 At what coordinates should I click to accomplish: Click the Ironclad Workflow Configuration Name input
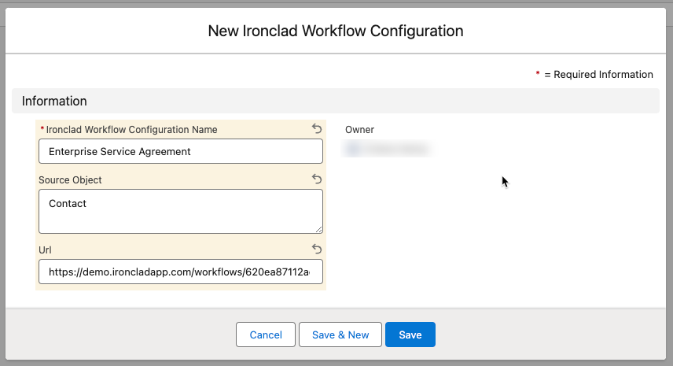[x=181, y=151]
